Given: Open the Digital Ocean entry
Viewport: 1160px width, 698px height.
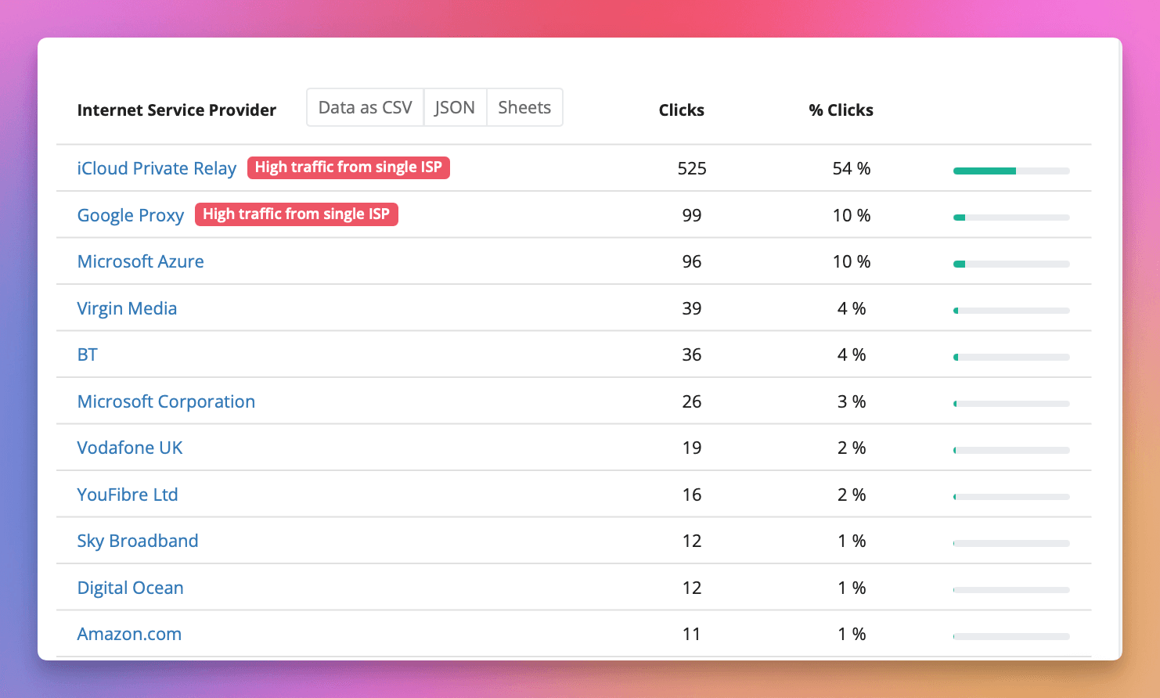Looking at the screenshot, I should [130, 588].
